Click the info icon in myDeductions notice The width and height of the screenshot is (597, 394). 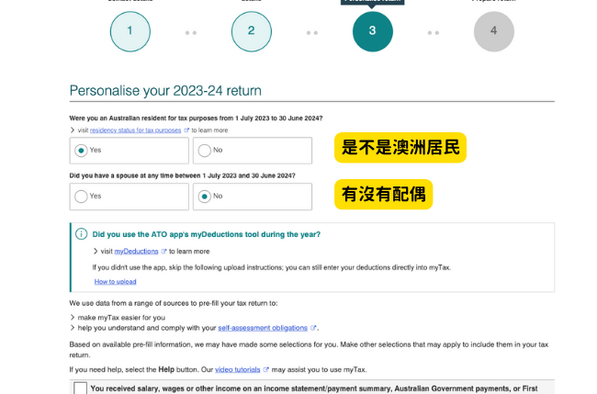click(x=81, y=234)
